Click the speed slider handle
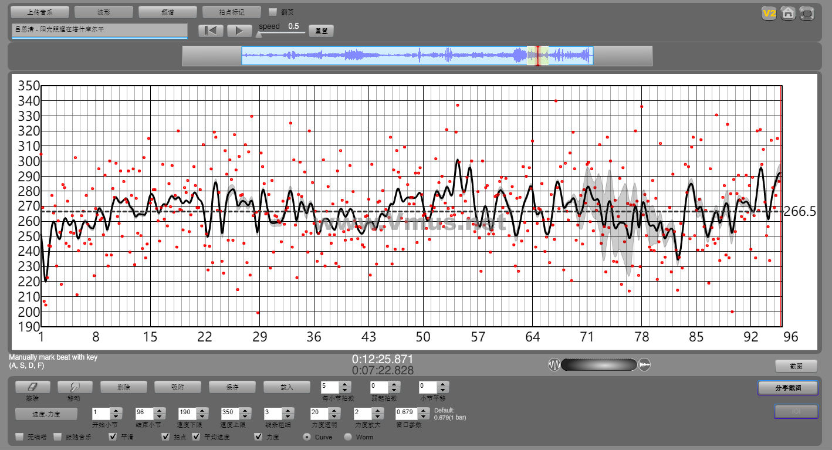 (x=259, y=34)
